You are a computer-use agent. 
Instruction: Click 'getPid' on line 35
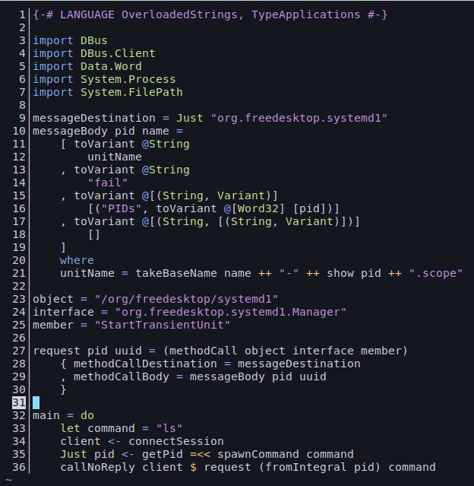click(x=163, y=454)
